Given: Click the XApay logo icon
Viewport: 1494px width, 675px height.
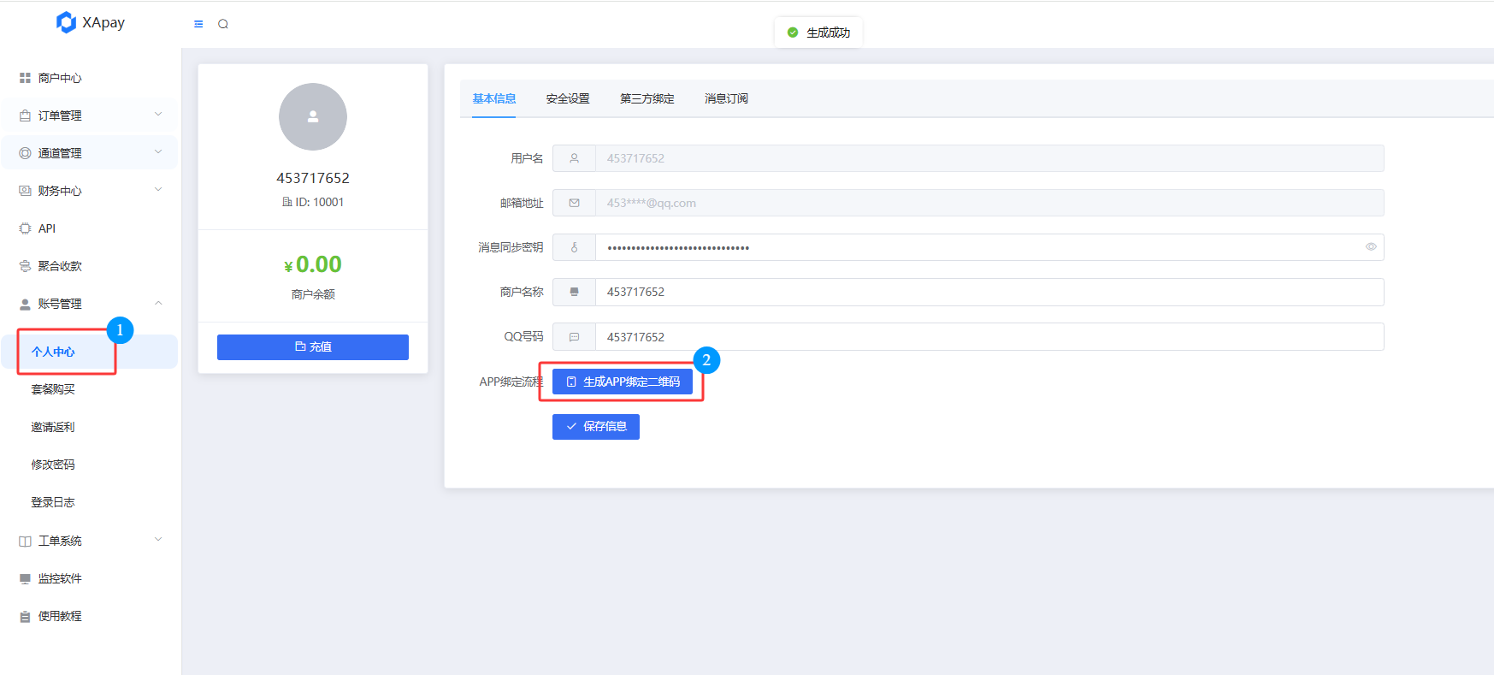Looking at the screenshot, I should [x=66, y=22].
